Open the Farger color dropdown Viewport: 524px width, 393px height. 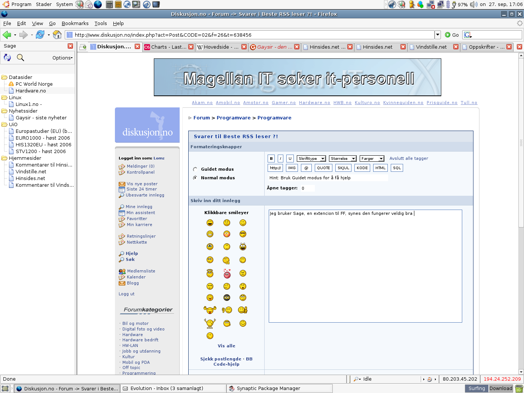[x=372, y=159]
